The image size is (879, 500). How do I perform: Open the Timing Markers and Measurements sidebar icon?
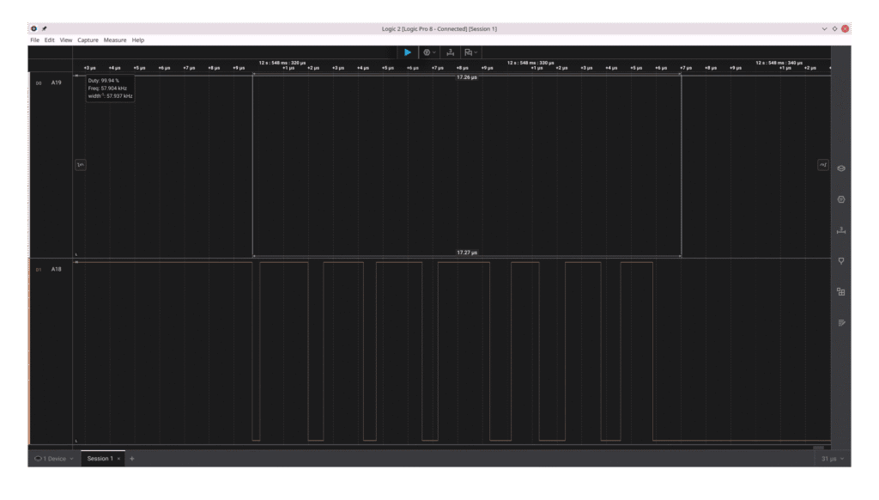click(x=841, y=230)
